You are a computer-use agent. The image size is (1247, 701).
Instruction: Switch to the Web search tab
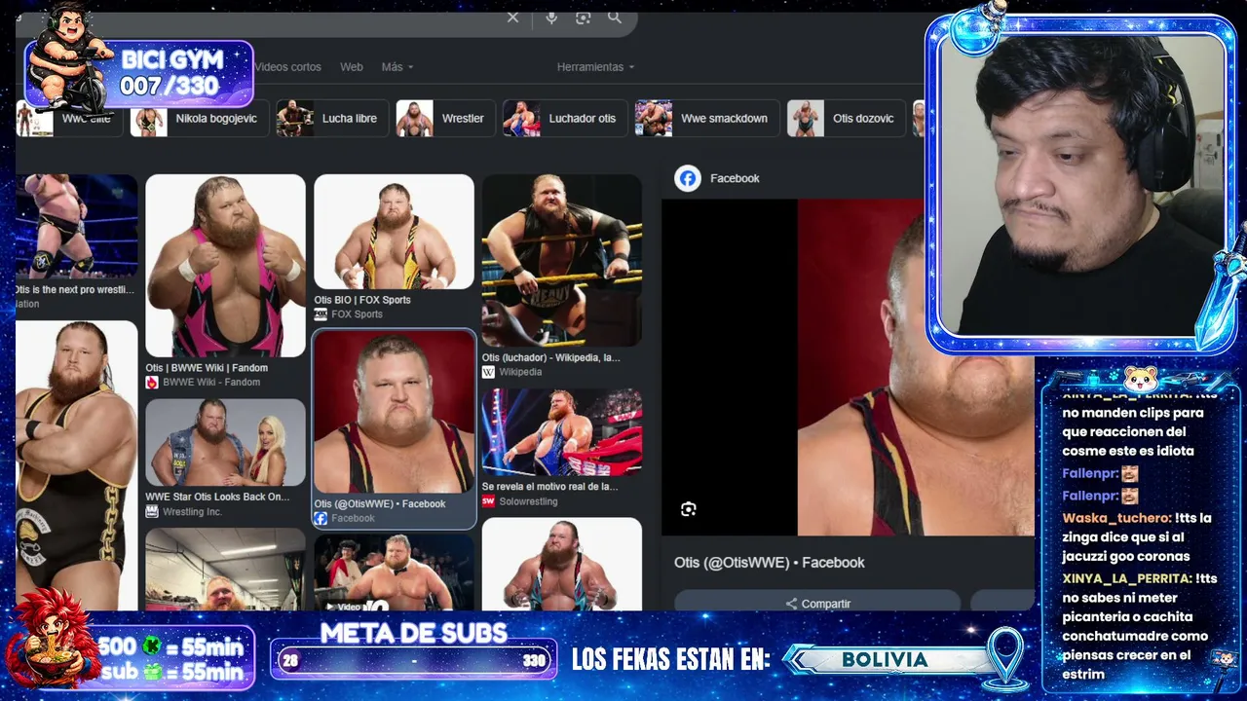(x=352, y=67)
